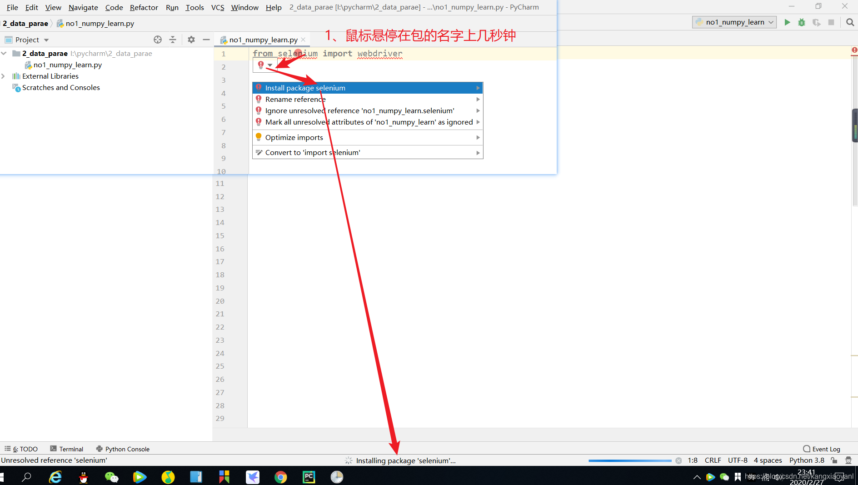Change the UTF-8 file encoding
The width and height of the screenshot is (858, 485).
coord(738,460)
